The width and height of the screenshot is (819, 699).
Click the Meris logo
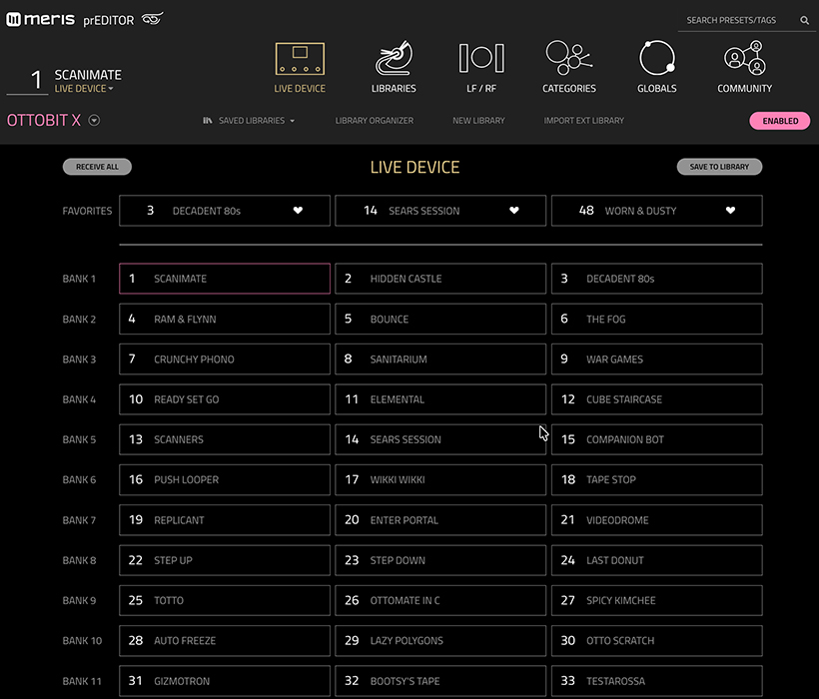pos(40,19)
